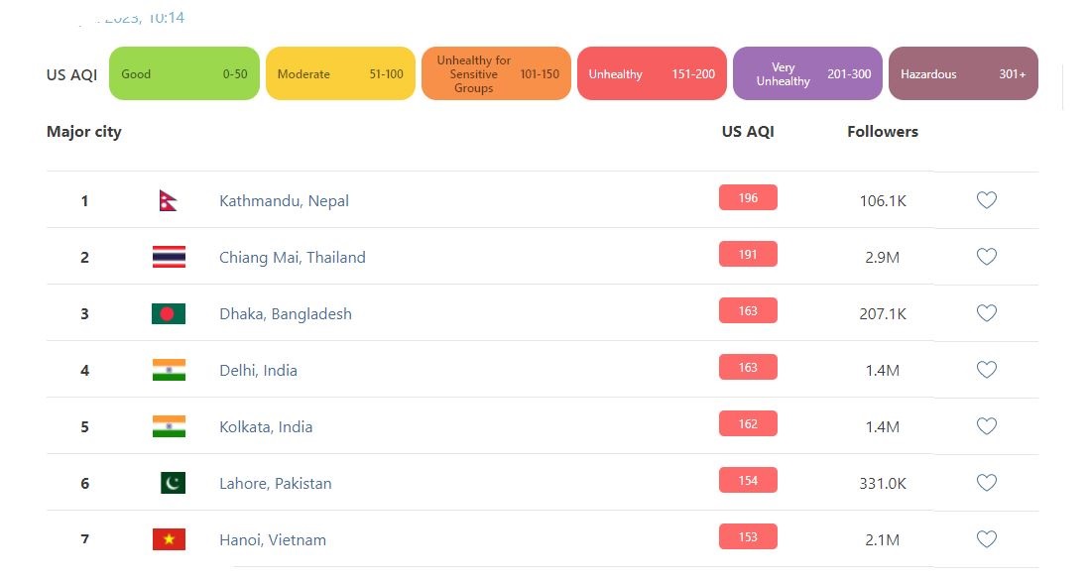Click the Nepal flag icon
Viewport: 1089px width, 582px height.
(168, 200)
